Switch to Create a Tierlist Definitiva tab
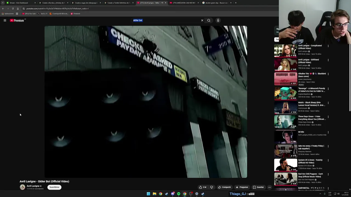The width and height of the screenshot is (351, 197). (119, 3)
